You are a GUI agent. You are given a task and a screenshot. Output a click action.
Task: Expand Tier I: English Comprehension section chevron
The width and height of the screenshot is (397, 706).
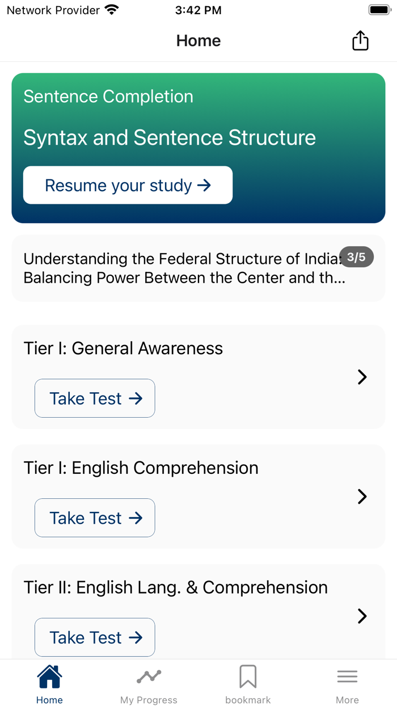coord(362,497)
